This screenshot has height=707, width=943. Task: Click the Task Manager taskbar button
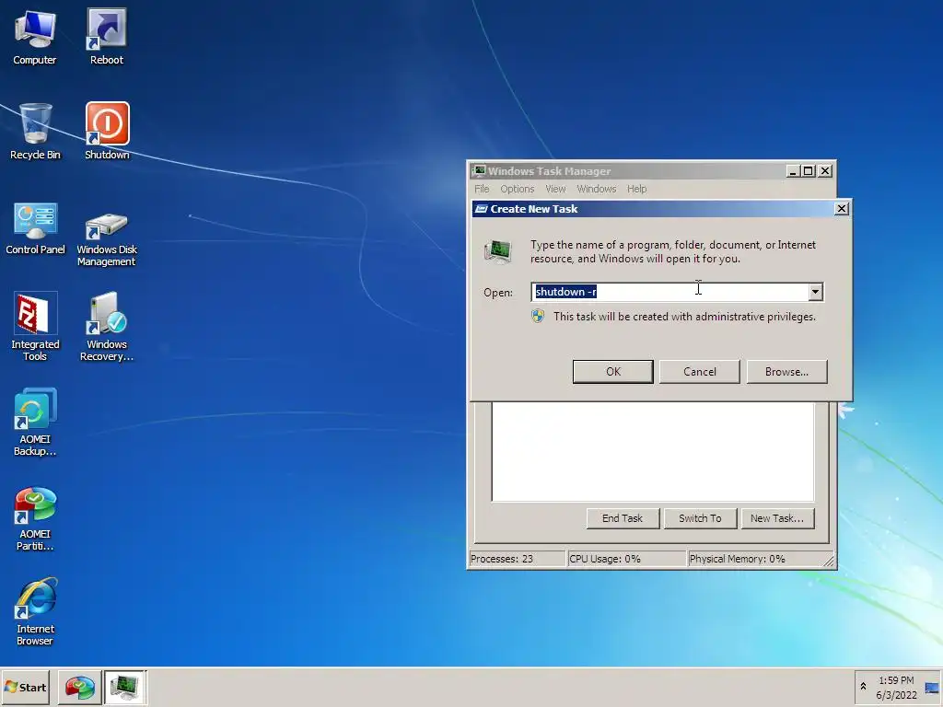tap(125, 687)
